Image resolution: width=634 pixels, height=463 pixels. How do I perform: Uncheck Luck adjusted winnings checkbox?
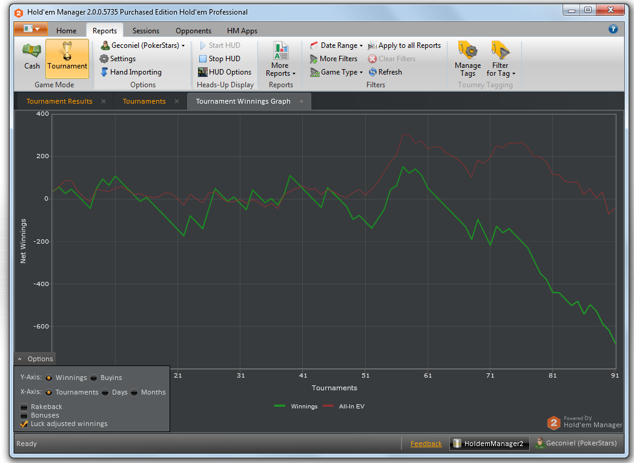click(x=24, y=424)
